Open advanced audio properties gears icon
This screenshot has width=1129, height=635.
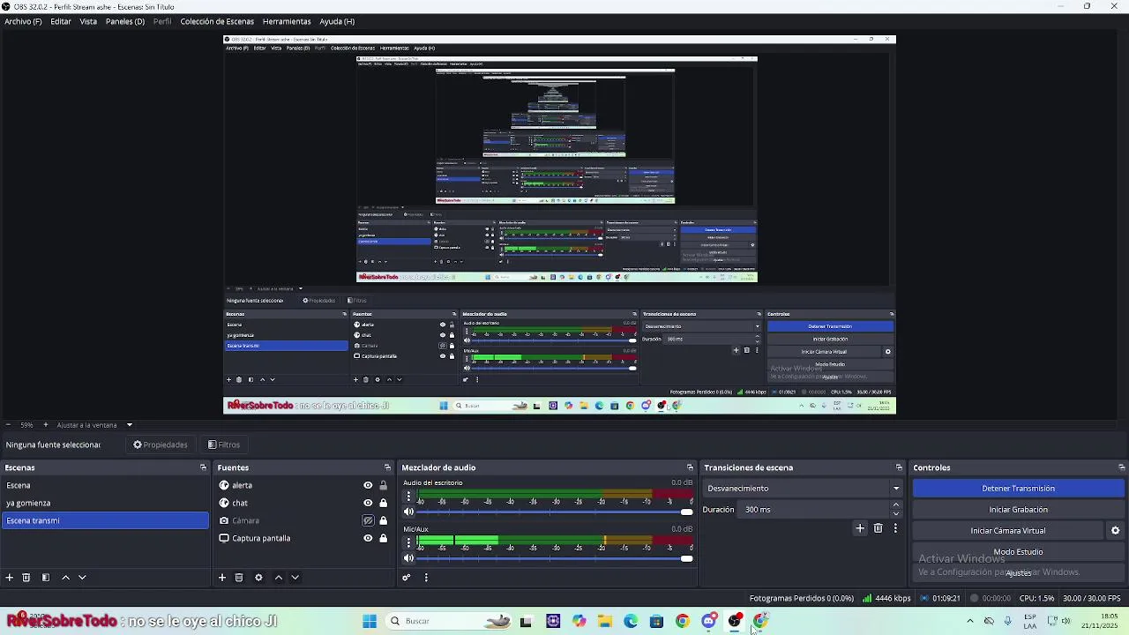click(407, 578)
